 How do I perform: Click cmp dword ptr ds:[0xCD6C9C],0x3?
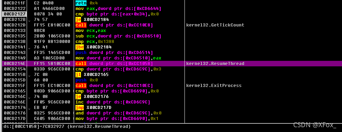click(118, 69)
